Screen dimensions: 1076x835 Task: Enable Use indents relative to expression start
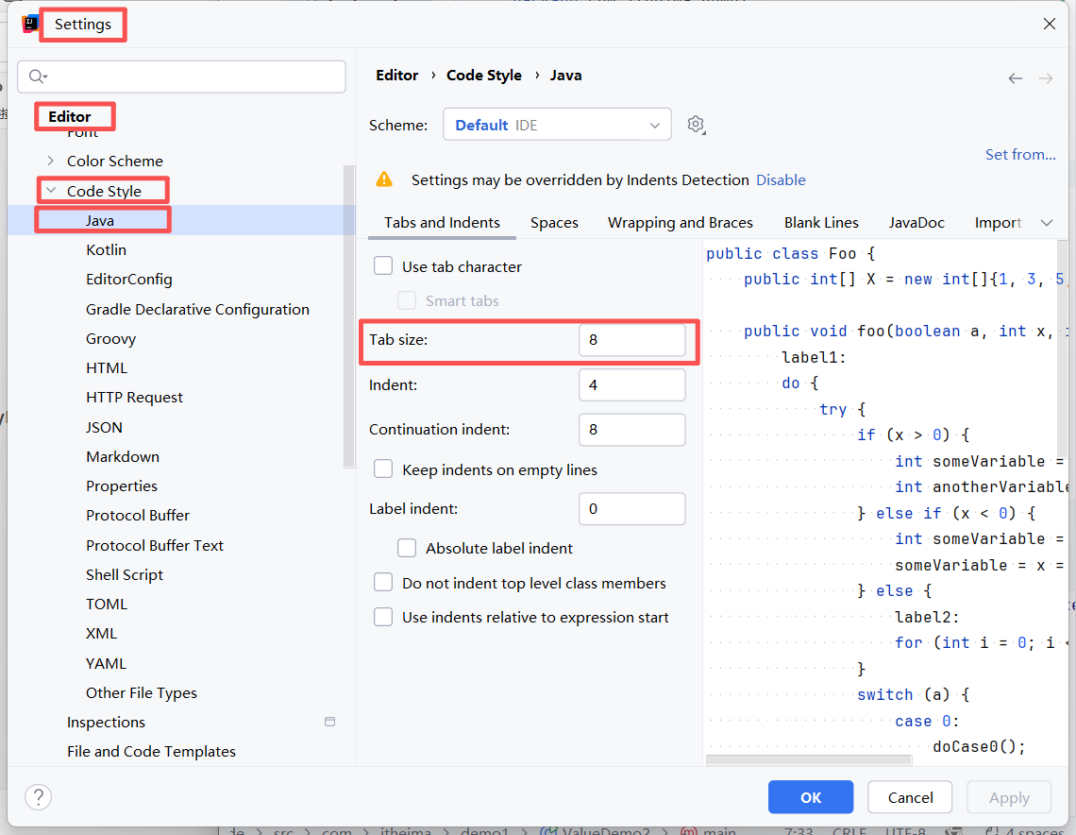pos(383,617)
